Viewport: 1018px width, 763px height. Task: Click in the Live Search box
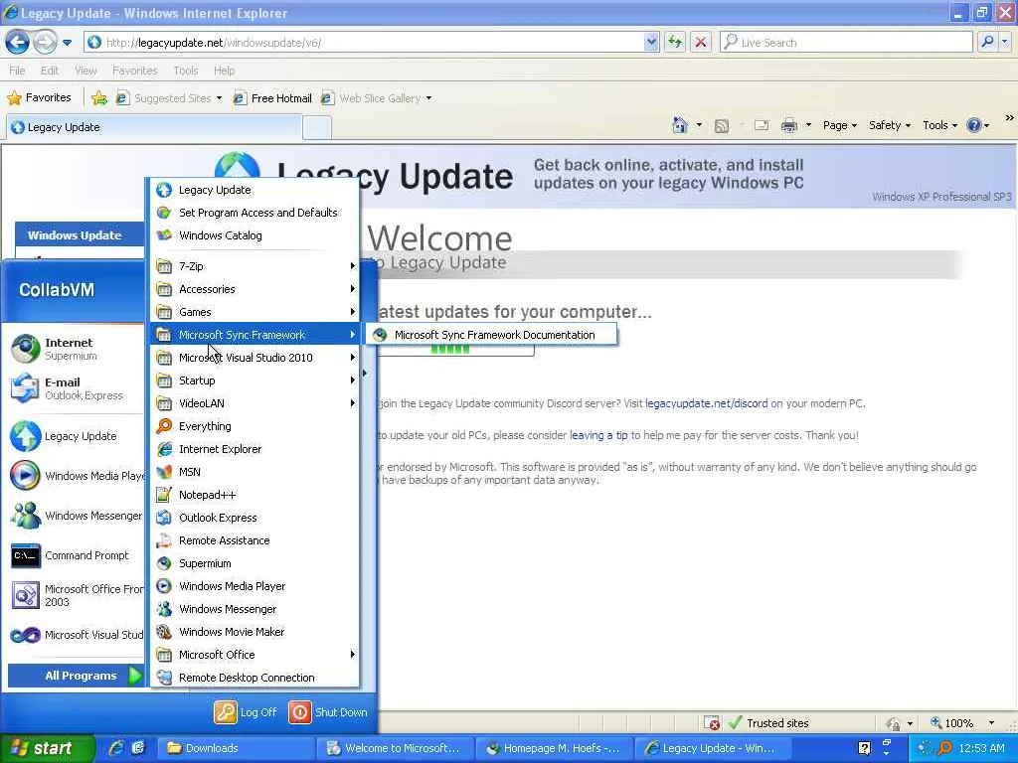846,43
